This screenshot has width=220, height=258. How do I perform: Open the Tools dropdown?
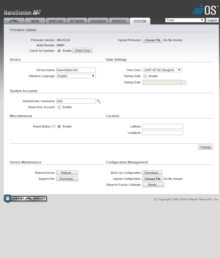[x=185, y=20]
